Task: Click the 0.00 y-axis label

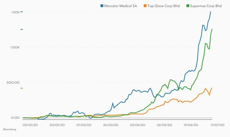Action: tap(15, 118)
